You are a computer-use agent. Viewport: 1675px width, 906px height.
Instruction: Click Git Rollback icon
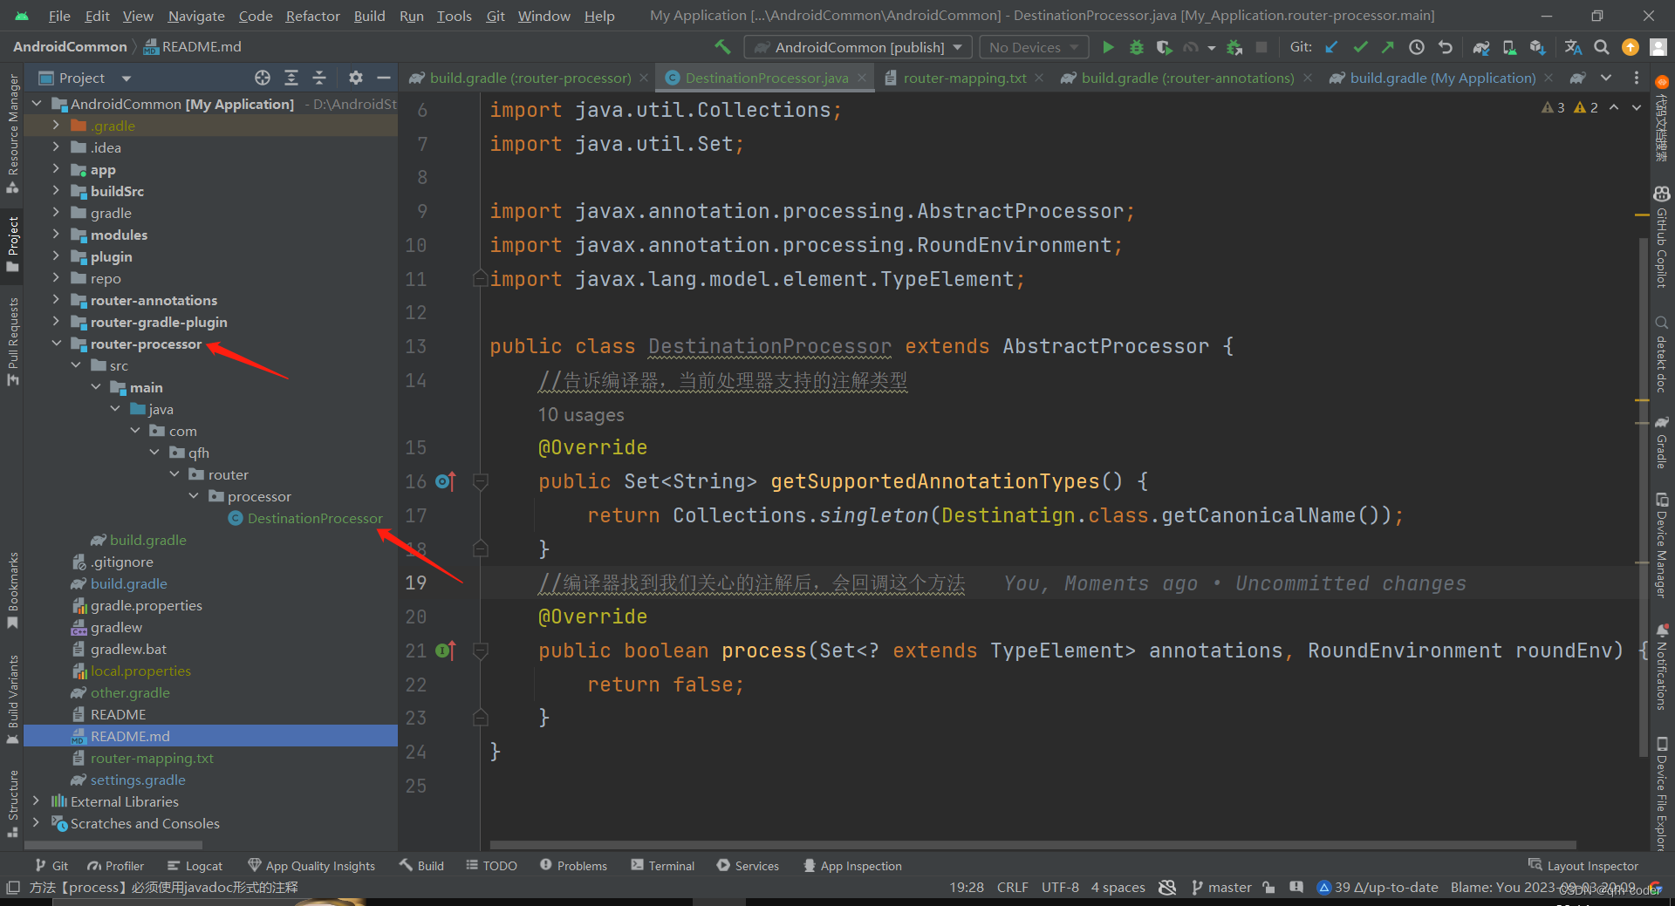(x=1446, y=47)
